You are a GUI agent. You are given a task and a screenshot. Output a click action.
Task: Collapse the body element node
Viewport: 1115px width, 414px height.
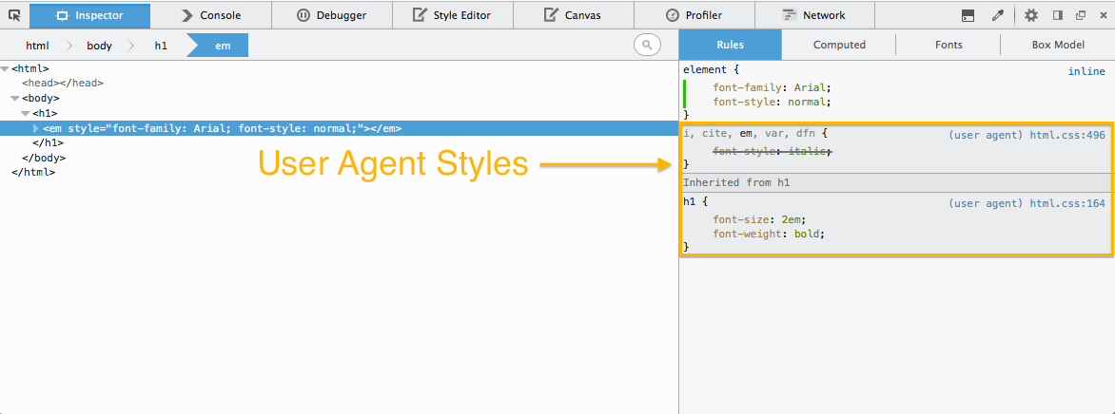tap(15, 99)
